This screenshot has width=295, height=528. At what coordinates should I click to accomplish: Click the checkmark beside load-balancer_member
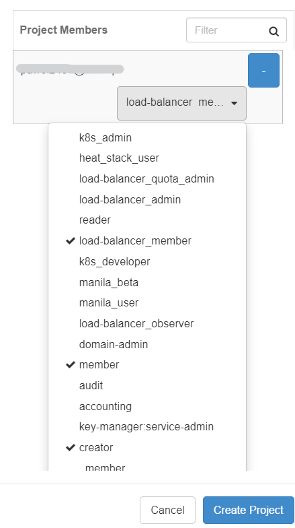[70, 241]
